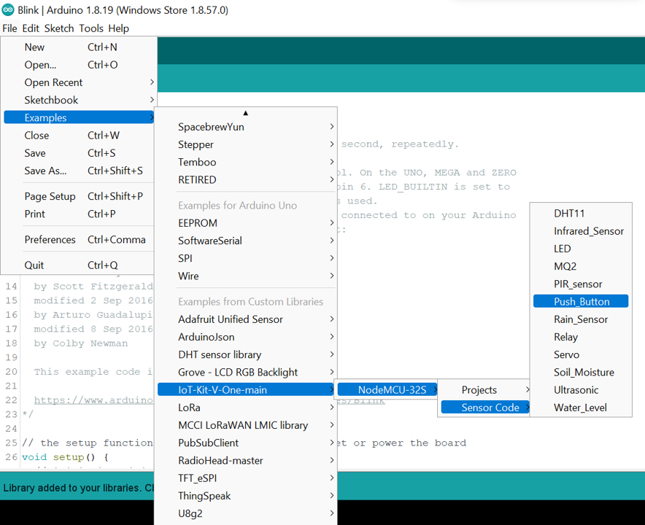The width and height of the screenshot is (645, 525).
Task: Expand the Open Recent submenu
Action: (x=79, y=82)
